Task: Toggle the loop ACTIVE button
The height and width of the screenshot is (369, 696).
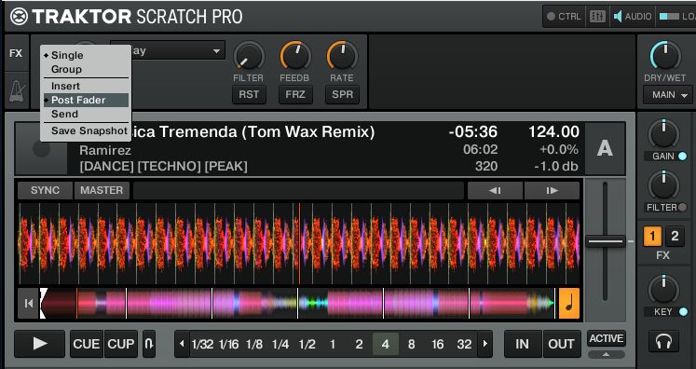Action: click(x=607, y=339)
